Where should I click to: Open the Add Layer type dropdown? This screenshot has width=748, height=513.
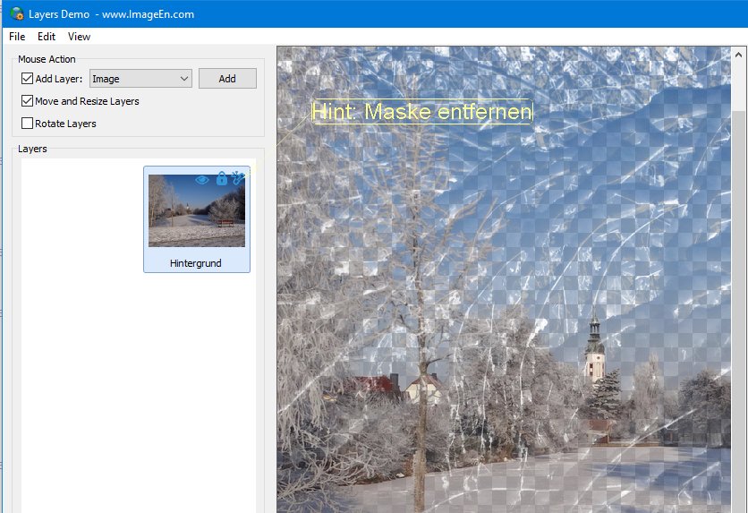click(140, 79)
